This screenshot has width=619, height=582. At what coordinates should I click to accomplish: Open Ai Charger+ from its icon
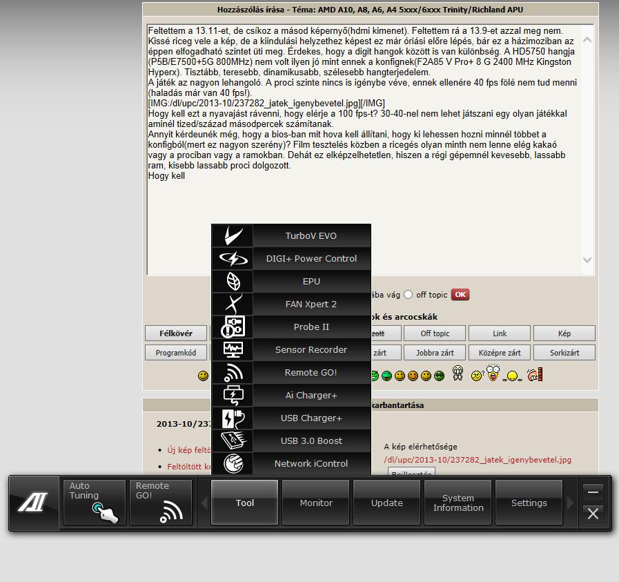(233, 395)
